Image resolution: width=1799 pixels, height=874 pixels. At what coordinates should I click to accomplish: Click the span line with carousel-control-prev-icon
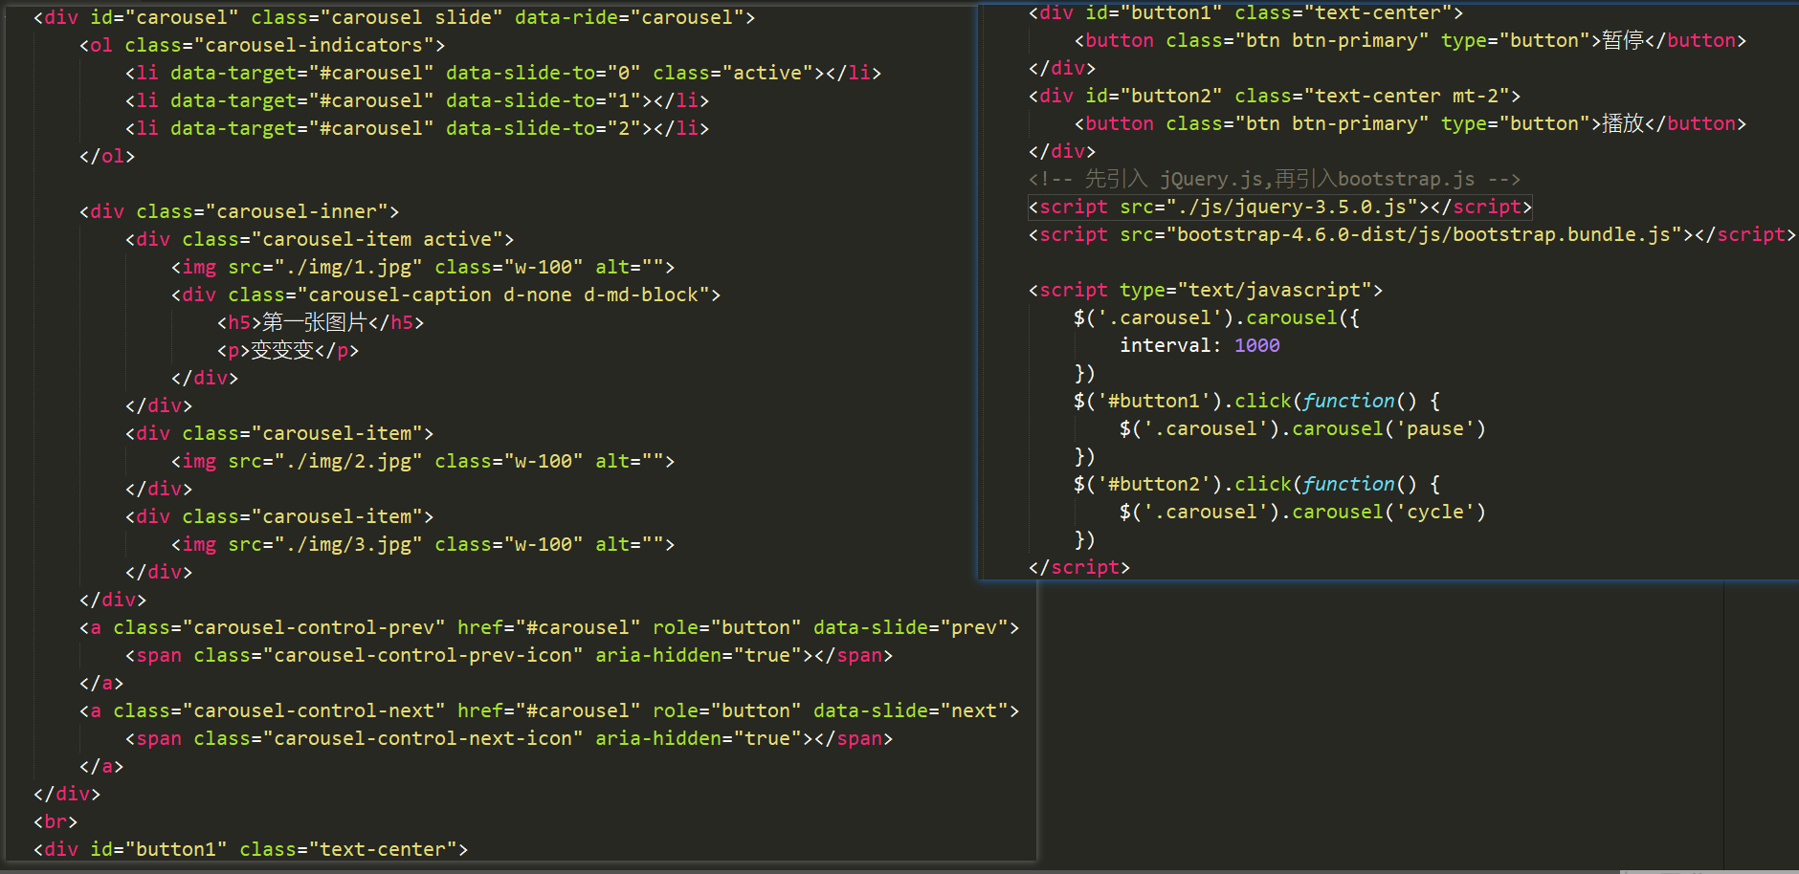[509, 655]
